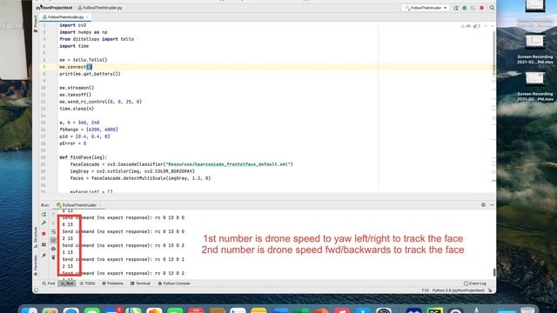Clear console output with trash icon

click(53, 257)
